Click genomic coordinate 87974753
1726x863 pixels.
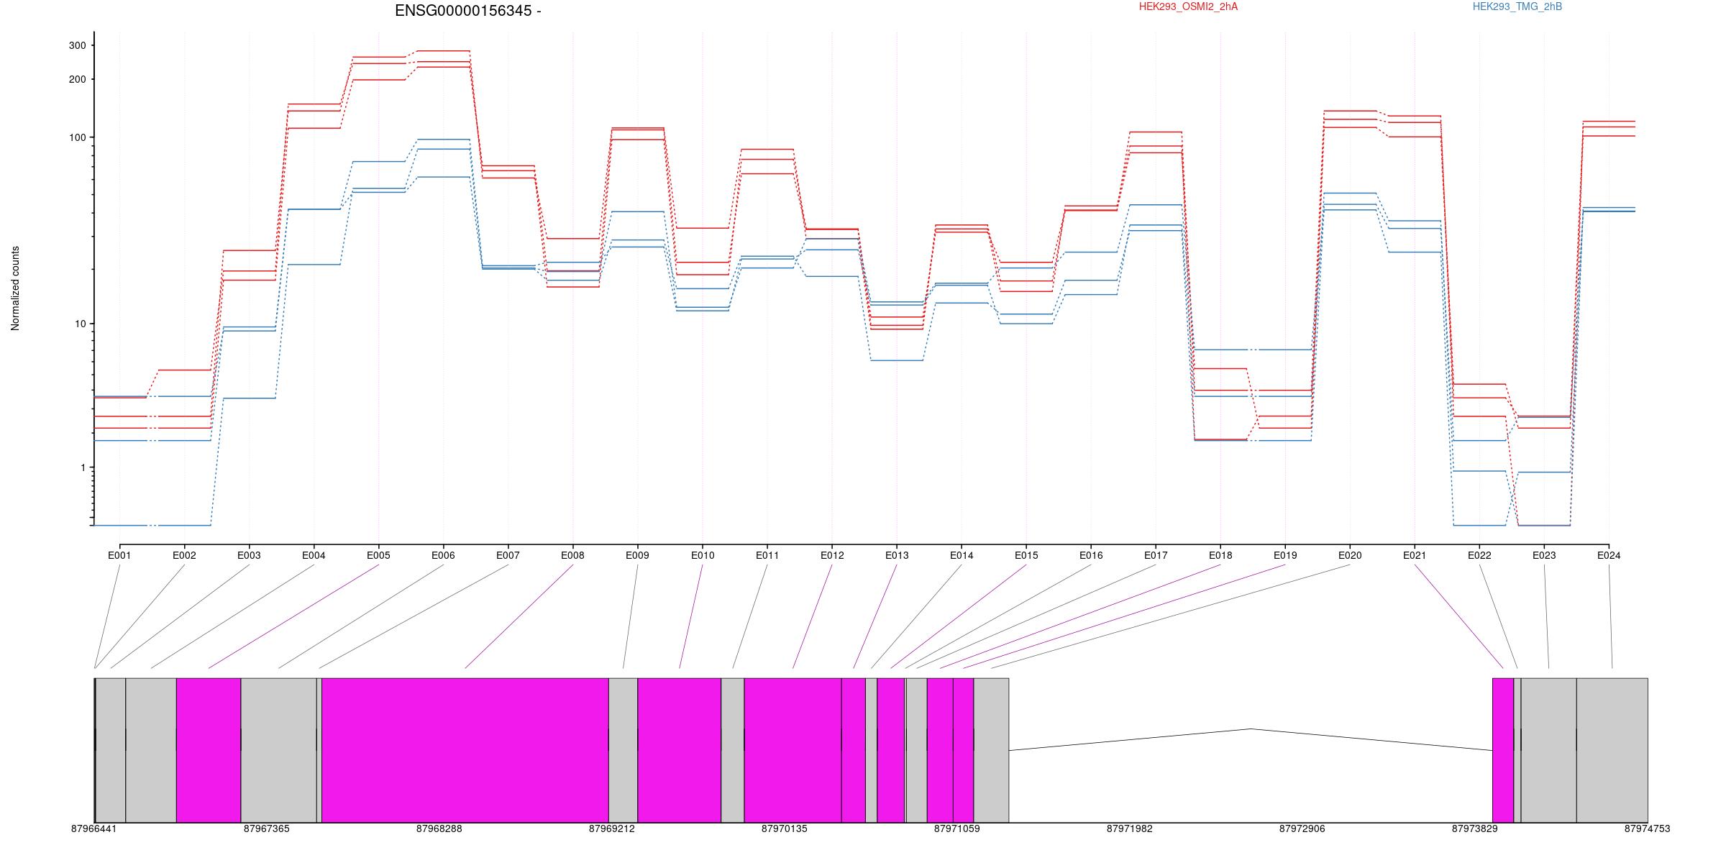pos(1647,828)
